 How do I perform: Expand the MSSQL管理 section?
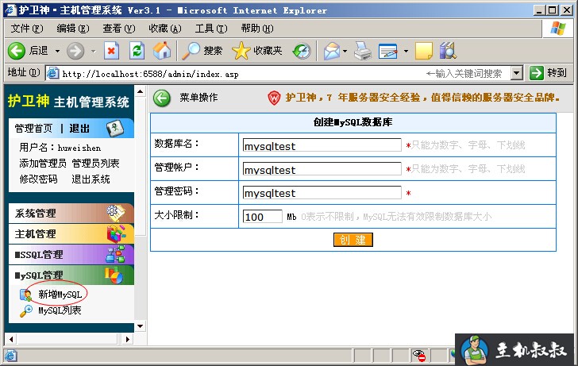point(71,254)
